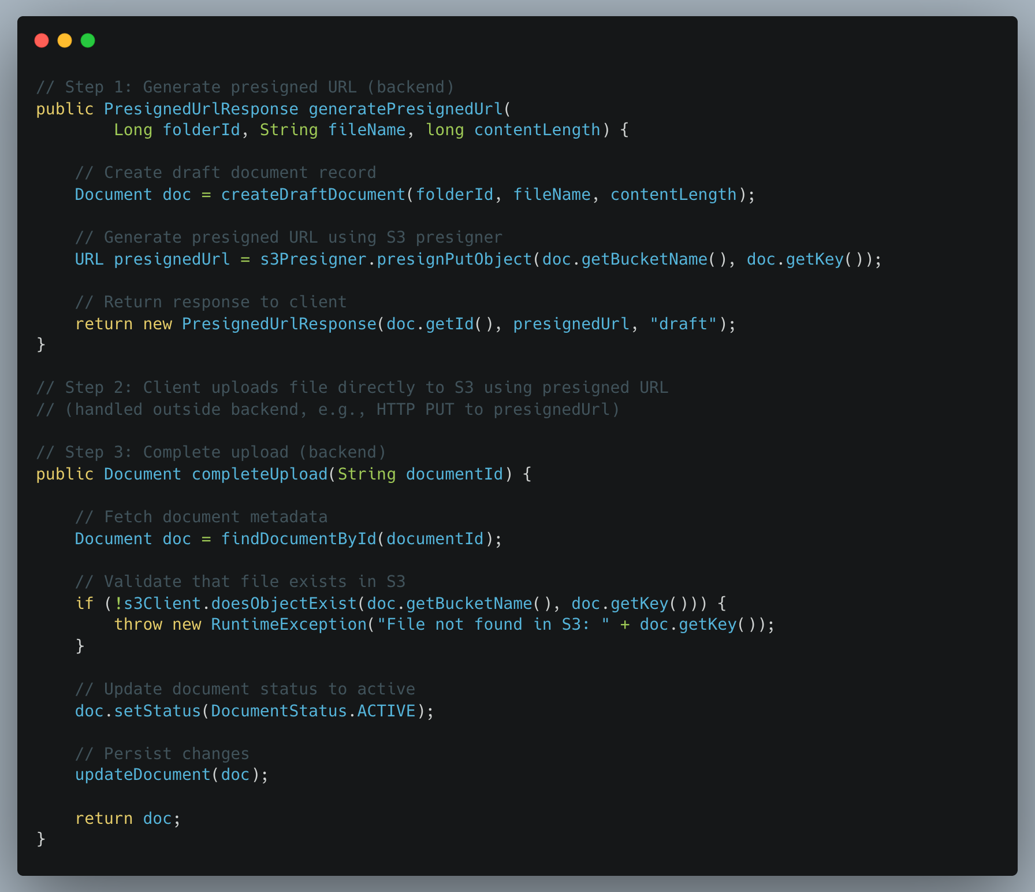Click the "Step 3: Complete upload" comment

(x=211, y=452)
